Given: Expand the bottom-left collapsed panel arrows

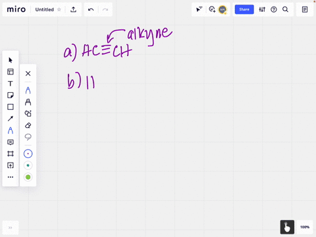Looking at the screenshot, I should tap(11, 228).
